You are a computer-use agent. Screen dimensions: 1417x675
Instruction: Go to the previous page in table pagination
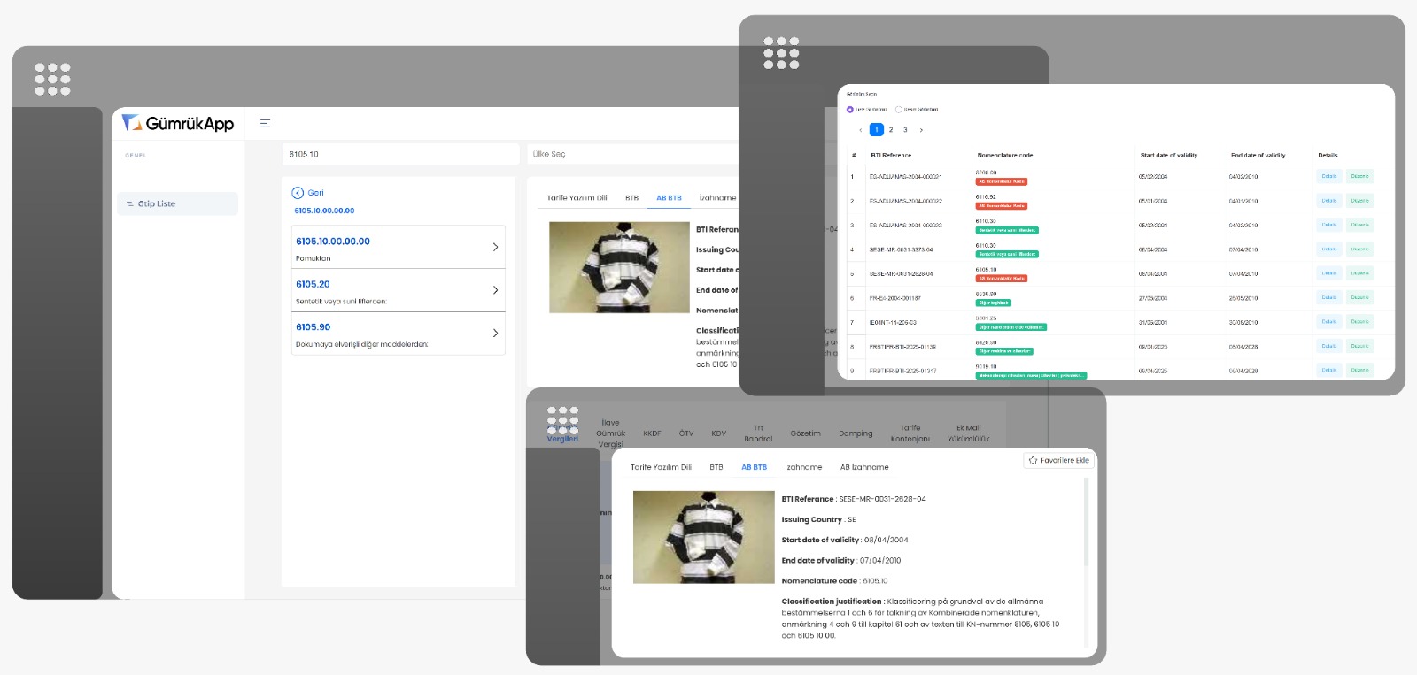click(861, 130)
